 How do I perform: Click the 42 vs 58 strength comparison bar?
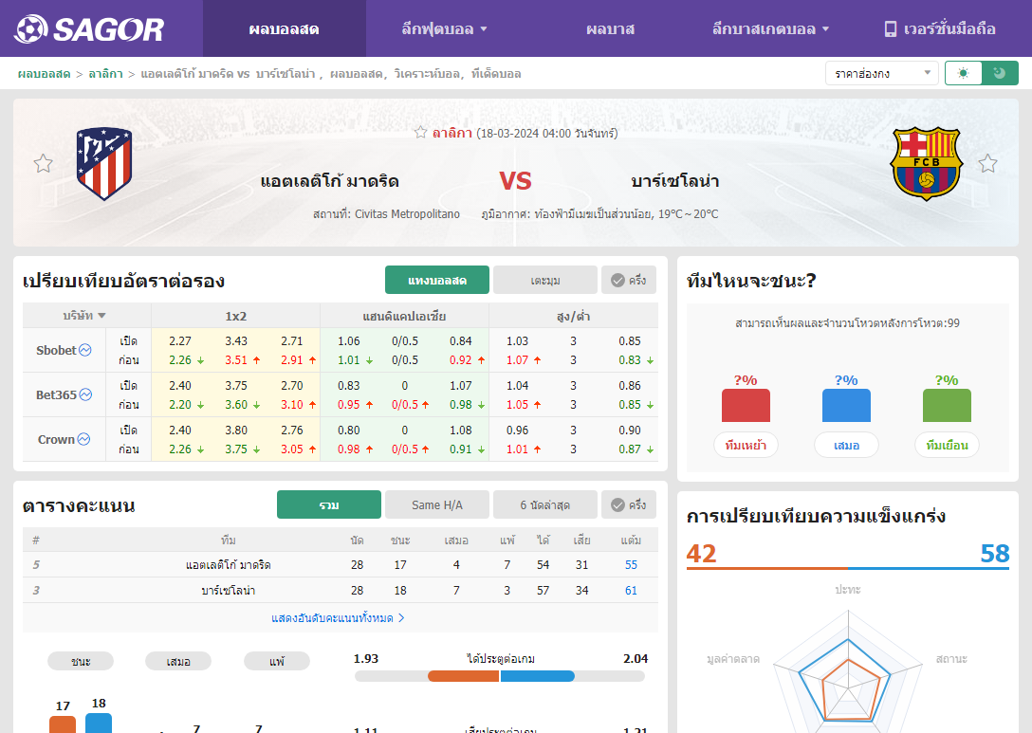point(848,568)
